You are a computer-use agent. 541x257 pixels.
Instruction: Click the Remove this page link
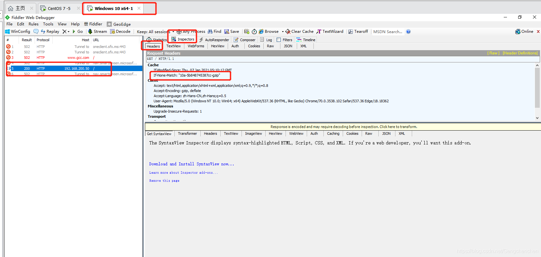click(164, 181)
